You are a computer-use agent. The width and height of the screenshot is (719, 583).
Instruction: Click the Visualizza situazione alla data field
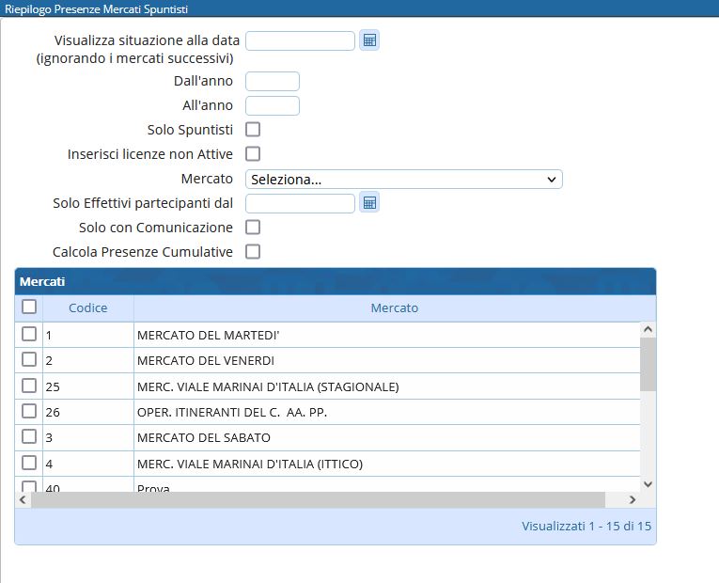pos(300,40)
